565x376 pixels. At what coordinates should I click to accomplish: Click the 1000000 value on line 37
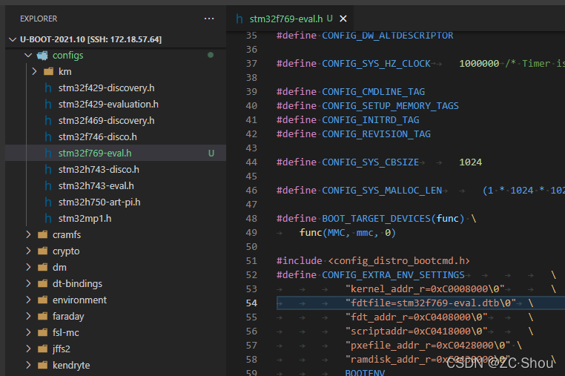[479, 64]
